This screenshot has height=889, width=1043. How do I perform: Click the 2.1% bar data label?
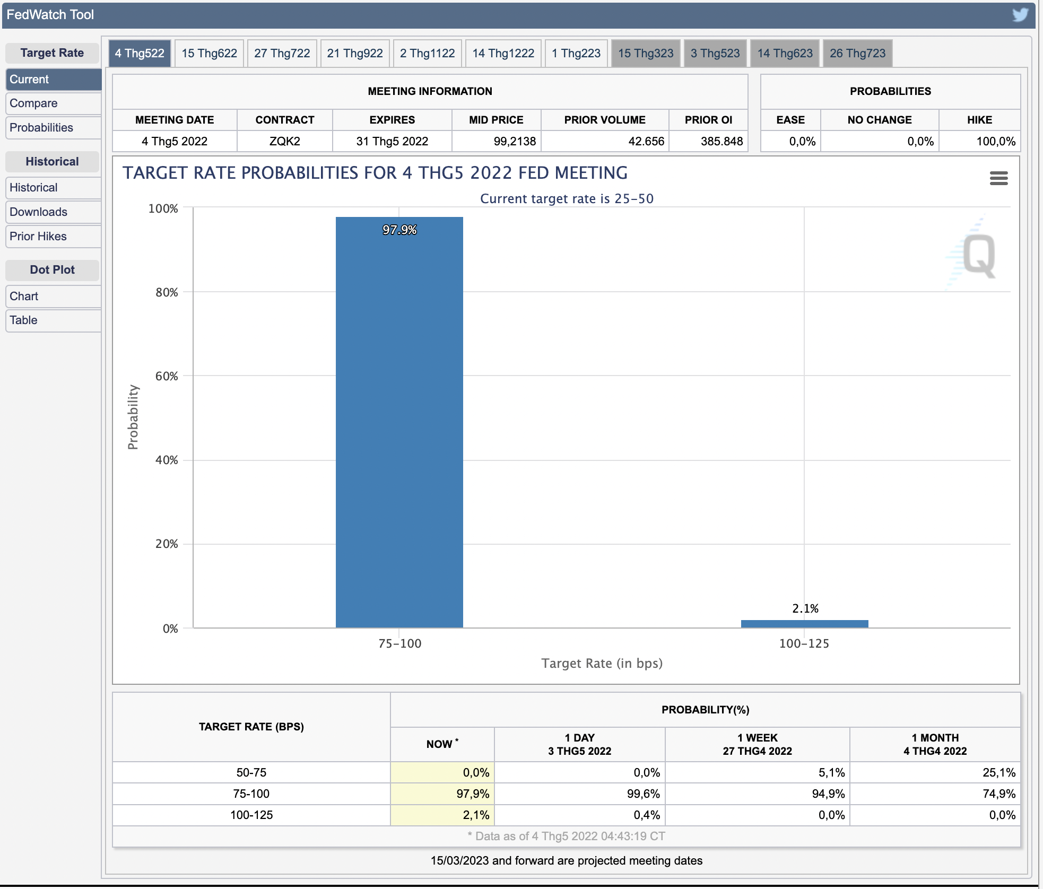click(805, 608)
